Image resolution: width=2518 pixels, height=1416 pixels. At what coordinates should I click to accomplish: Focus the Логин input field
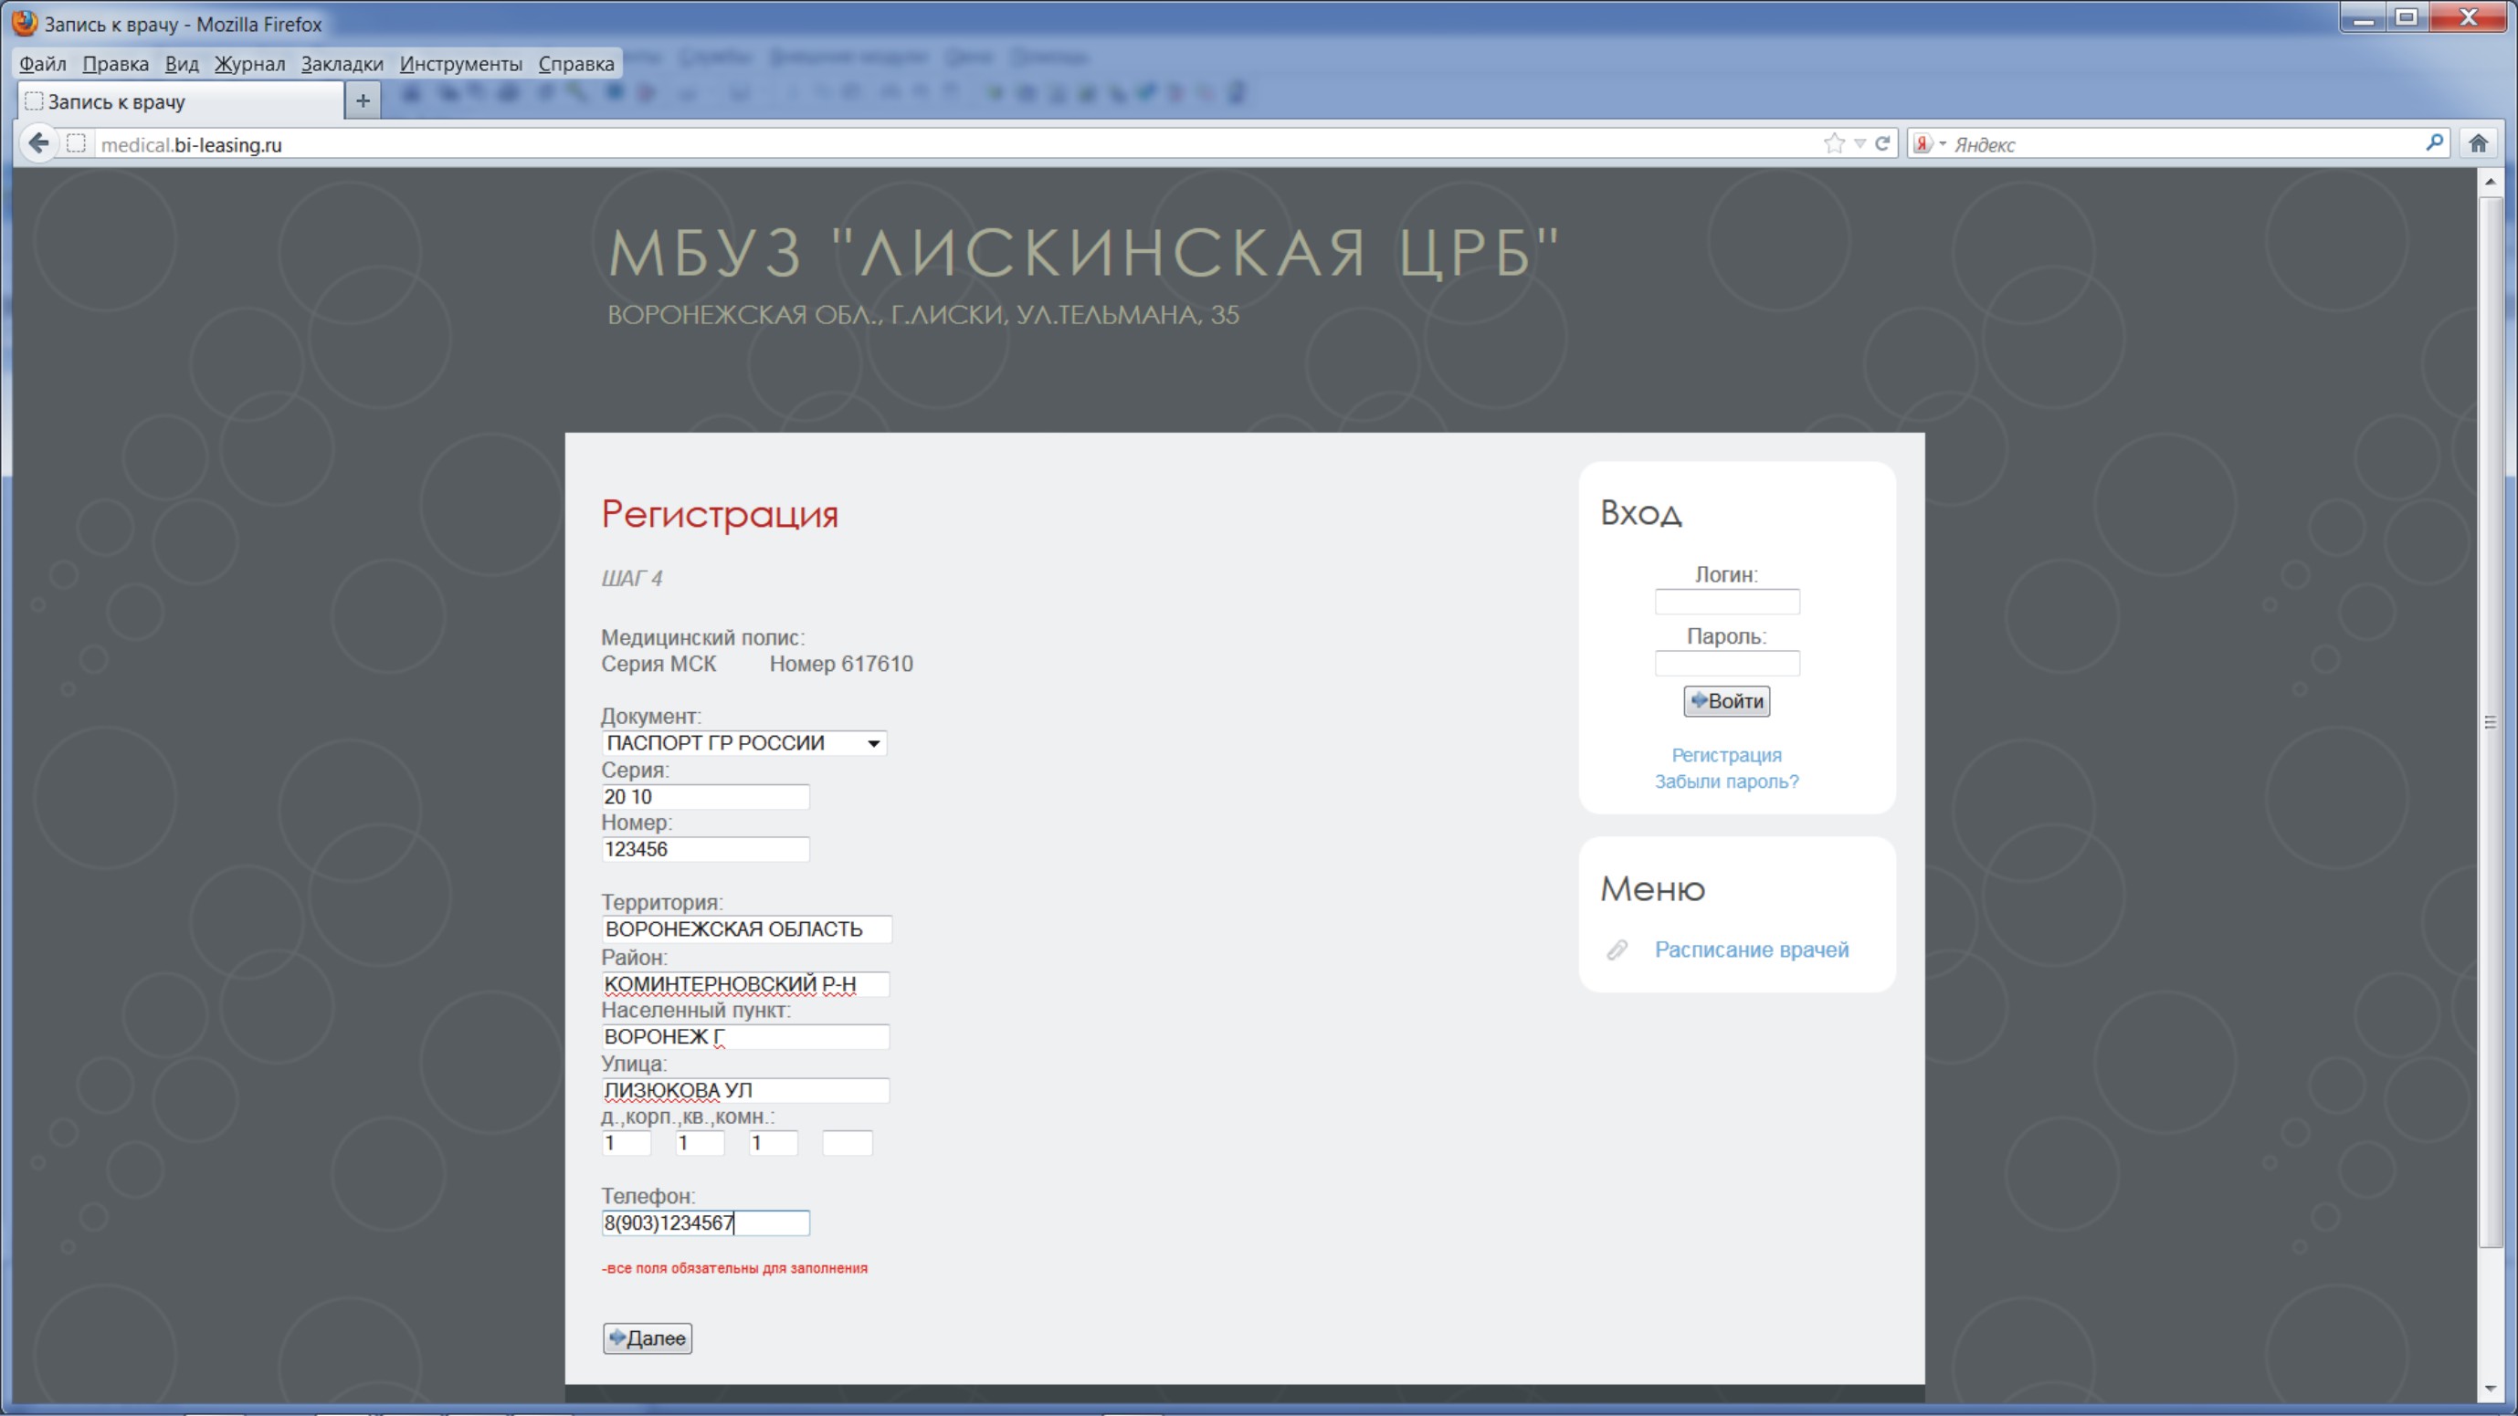(1726, 602)
